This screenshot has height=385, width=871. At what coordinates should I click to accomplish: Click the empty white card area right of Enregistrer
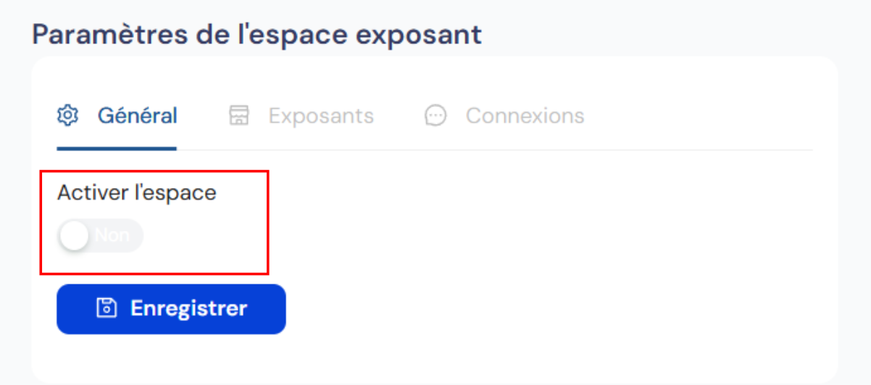coord(551,309)
